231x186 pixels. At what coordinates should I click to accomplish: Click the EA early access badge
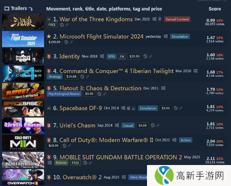tap(122, 56)
